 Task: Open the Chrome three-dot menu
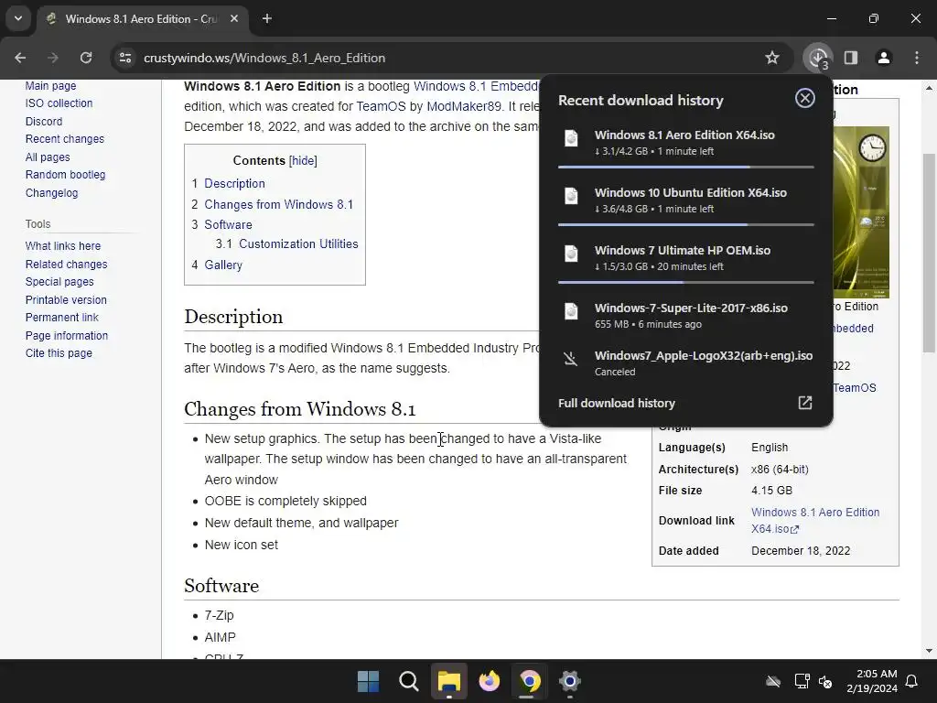[917, 58]
